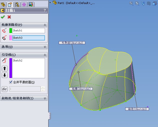158x127 pixels.
Task: Click the sweep feature icon in header
Action: click(x=2, y=10)
